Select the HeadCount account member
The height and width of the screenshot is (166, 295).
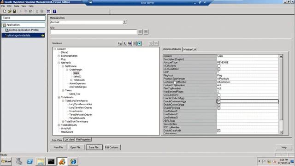click(67, 132)
